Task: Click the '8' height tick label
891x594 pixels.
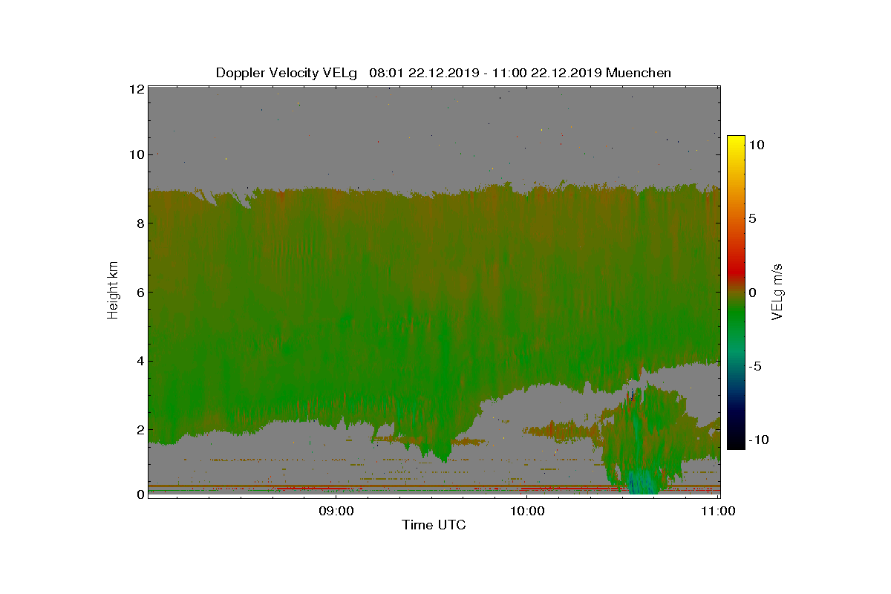Action: point(139,223)
